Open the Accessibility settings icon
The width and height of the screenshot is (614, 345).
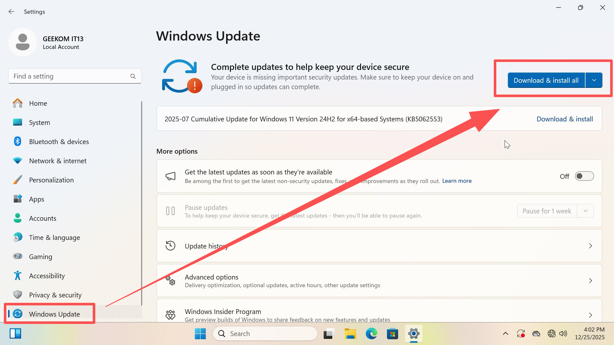coord(17,276)
